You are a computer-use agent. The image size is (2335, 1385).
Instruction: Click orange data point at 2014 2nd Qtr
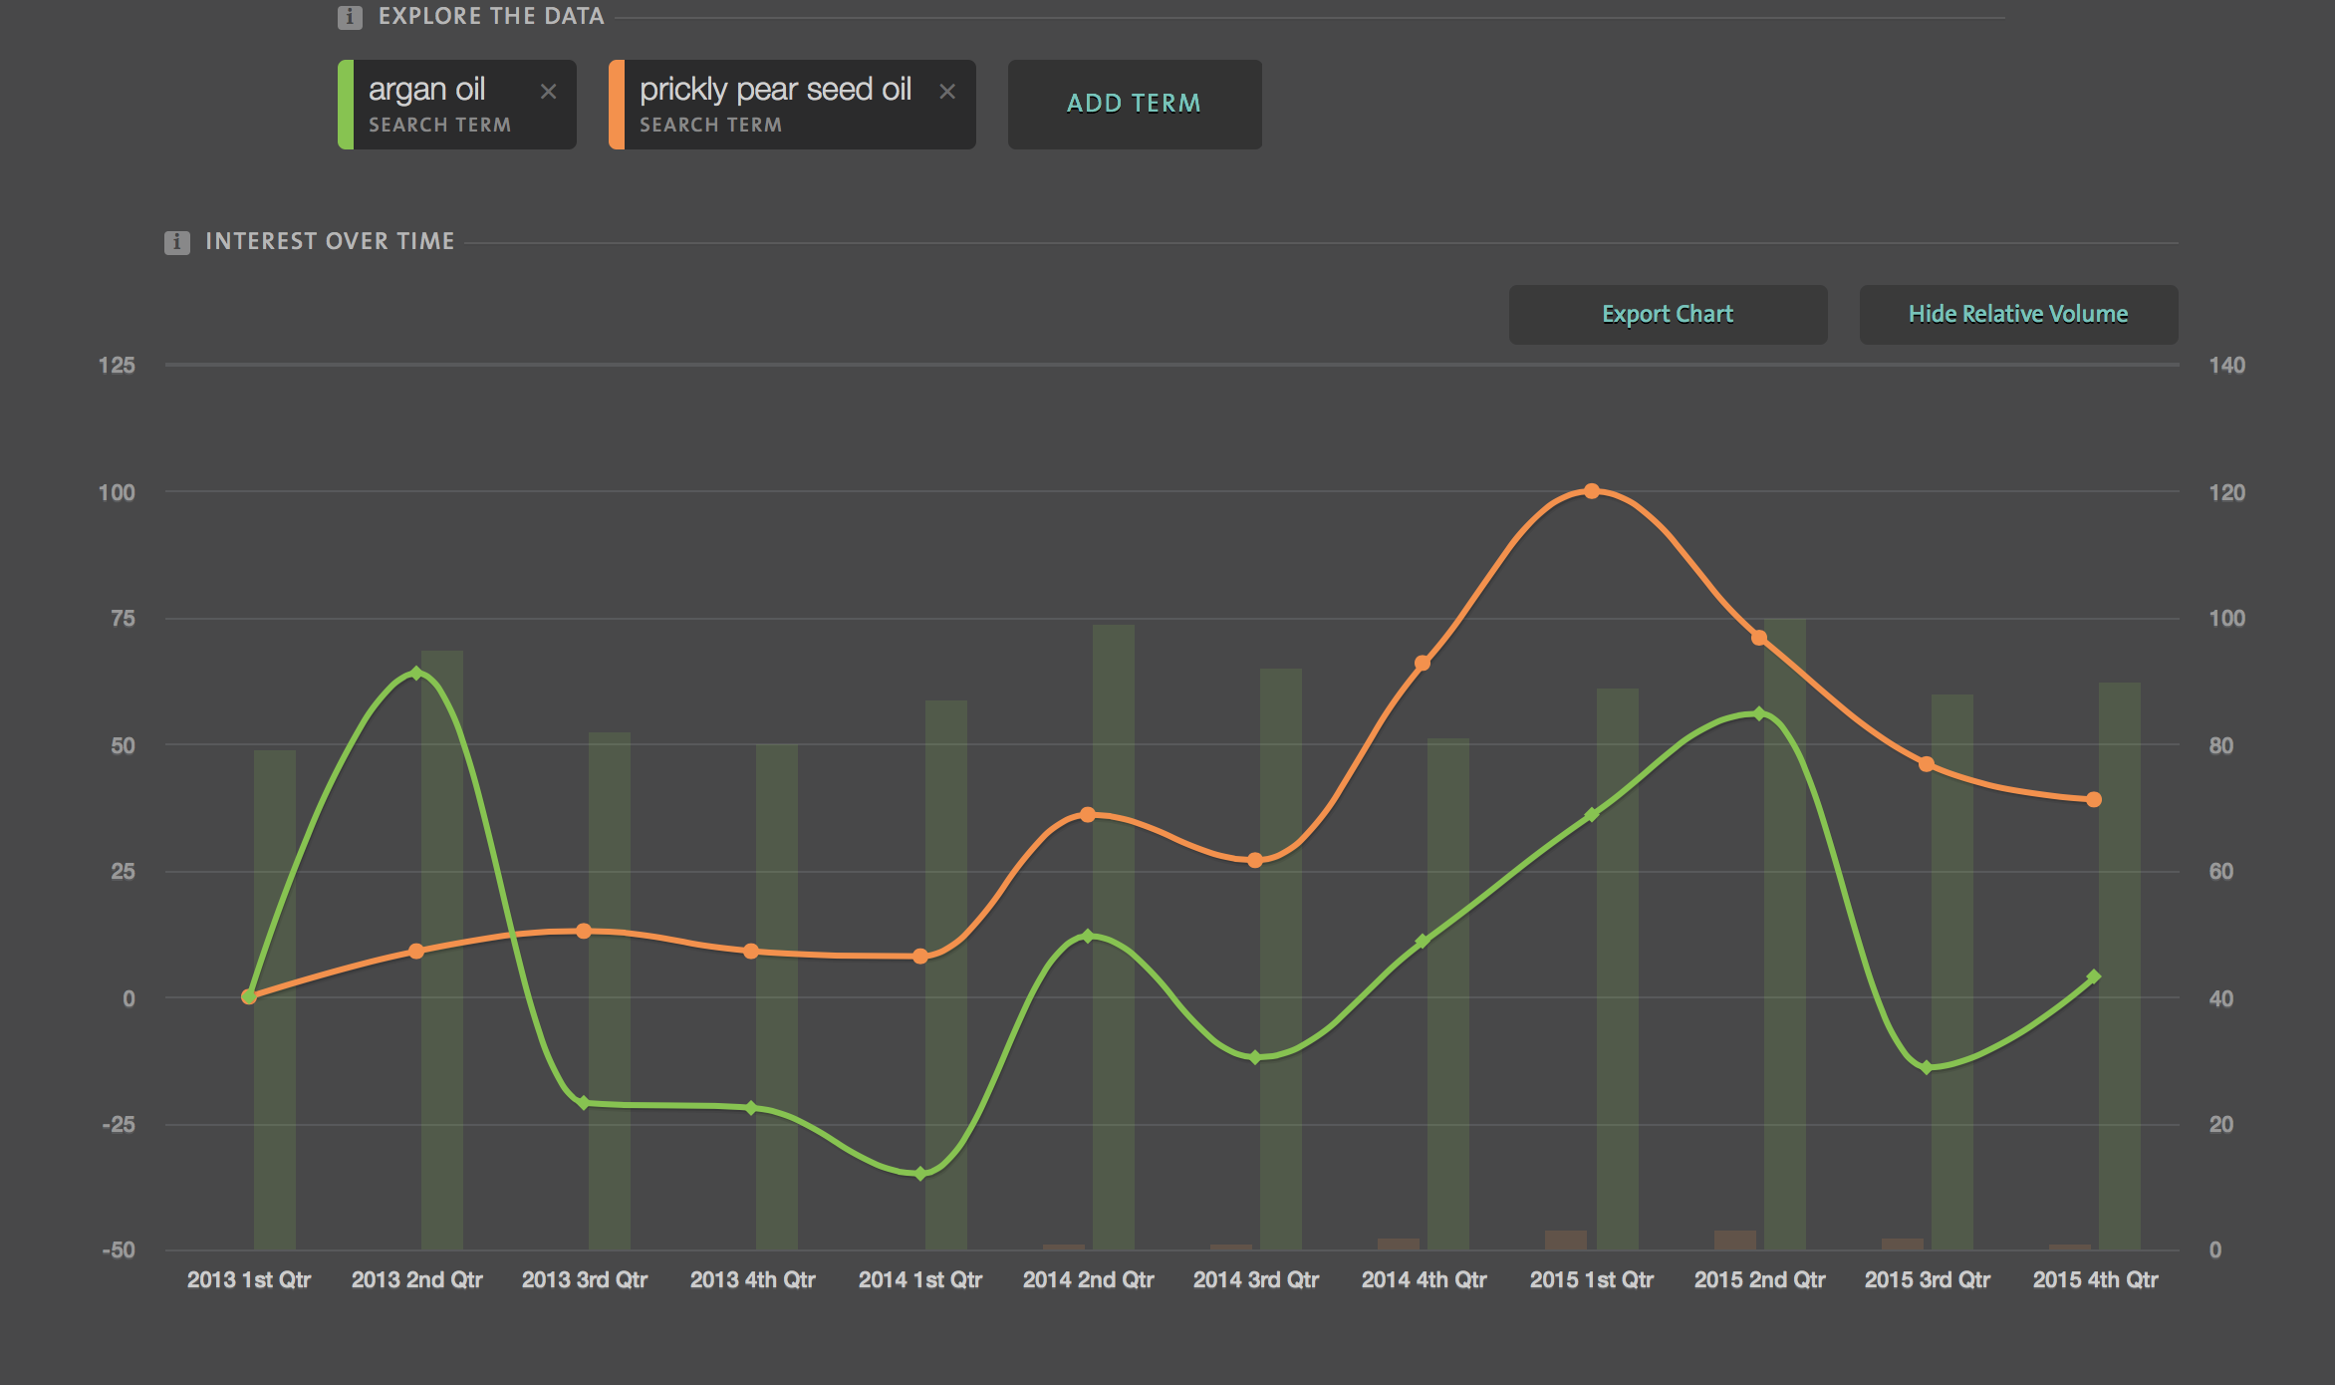1088,815
